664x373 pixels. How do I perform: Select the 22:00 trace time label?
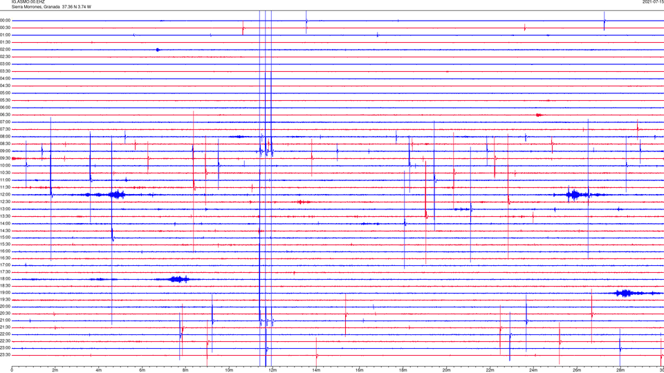6,334
